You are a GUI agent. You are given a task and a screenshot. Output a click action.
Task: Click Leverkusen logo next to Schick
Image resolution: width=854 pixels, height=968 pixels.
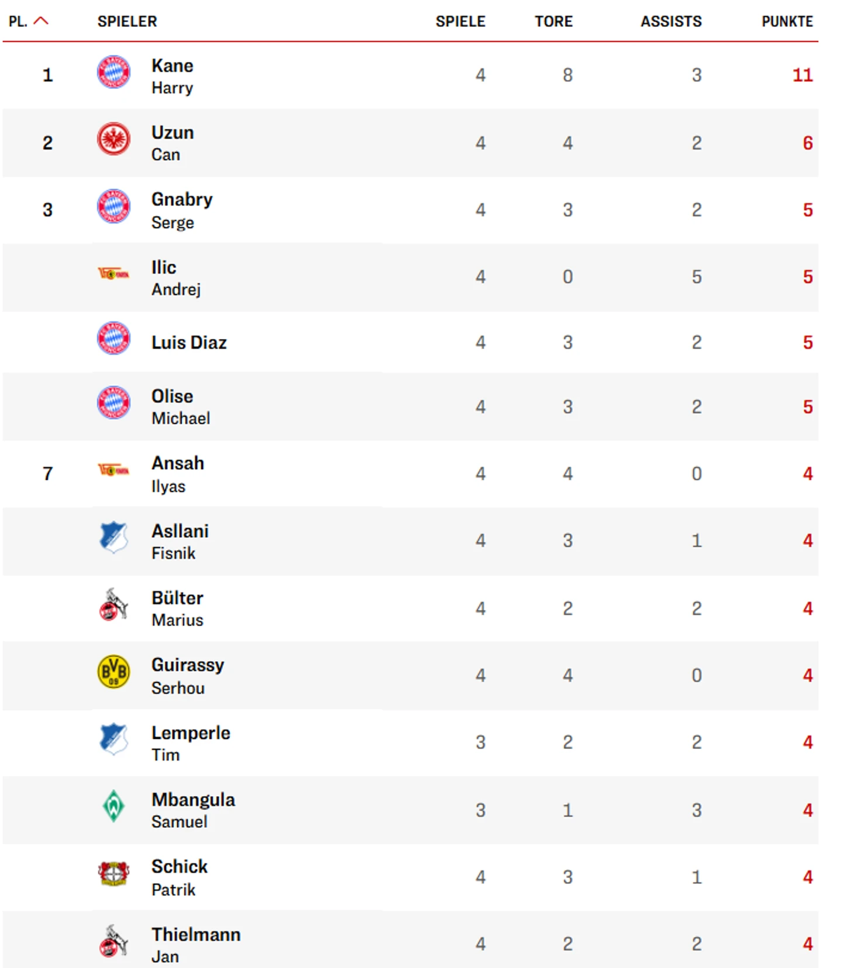click(113, 873)
